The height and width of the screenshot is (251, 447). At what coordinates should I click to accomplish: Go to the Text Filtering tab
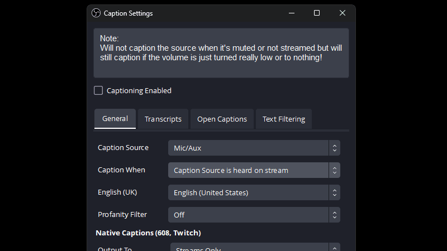coord(284,119)
